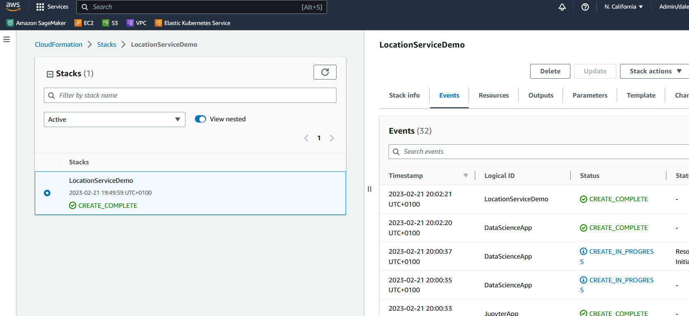Viewport: 689px width, 316px height.
Task: Click the Filter by stack name field
Action: pyautogui.click(x=190, y=95)
